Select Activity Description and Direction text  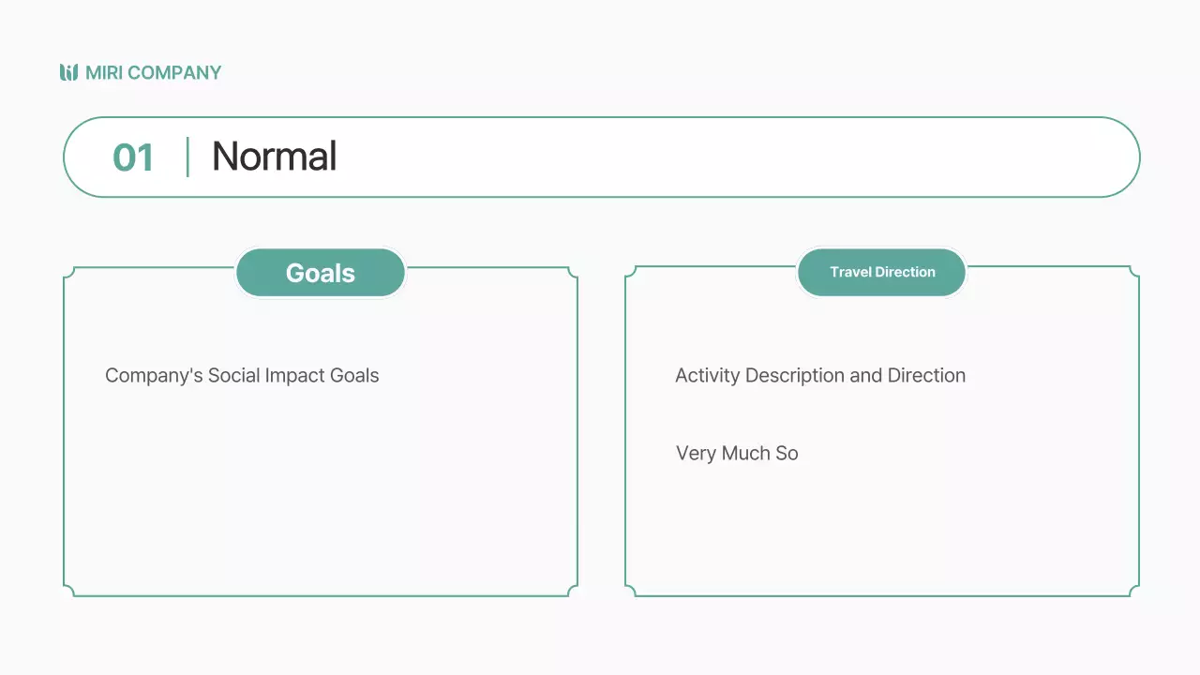[820, 376]
